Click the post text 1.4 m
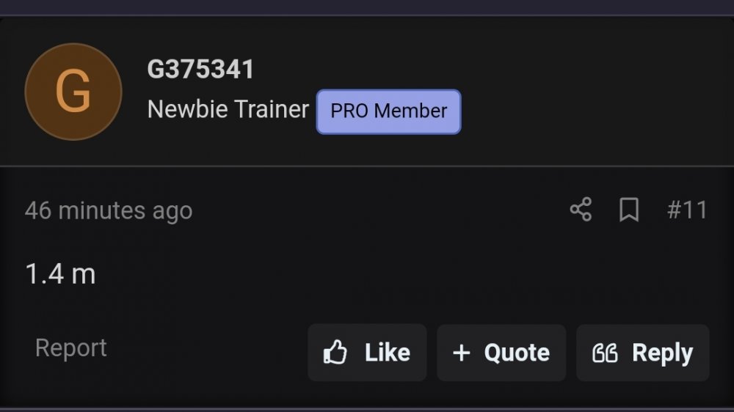The width and height of the screenshot is (734, 412). pyautogui.click(x=60, y=273)
